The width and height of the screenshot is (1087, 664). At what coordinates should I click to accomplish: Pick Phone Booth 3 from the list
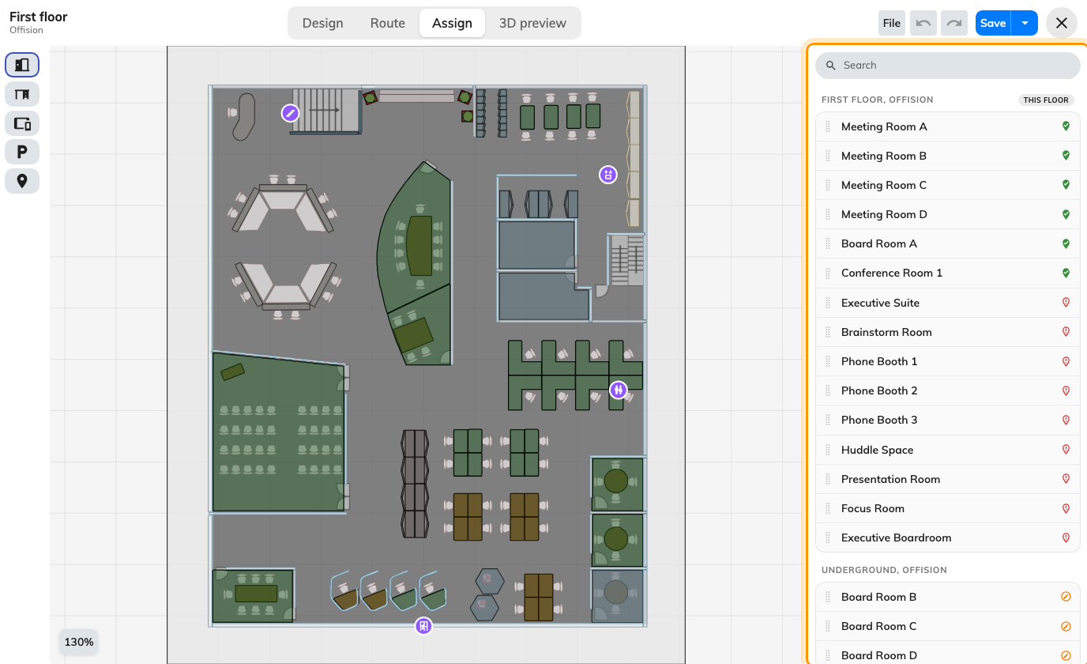point(947,420)
